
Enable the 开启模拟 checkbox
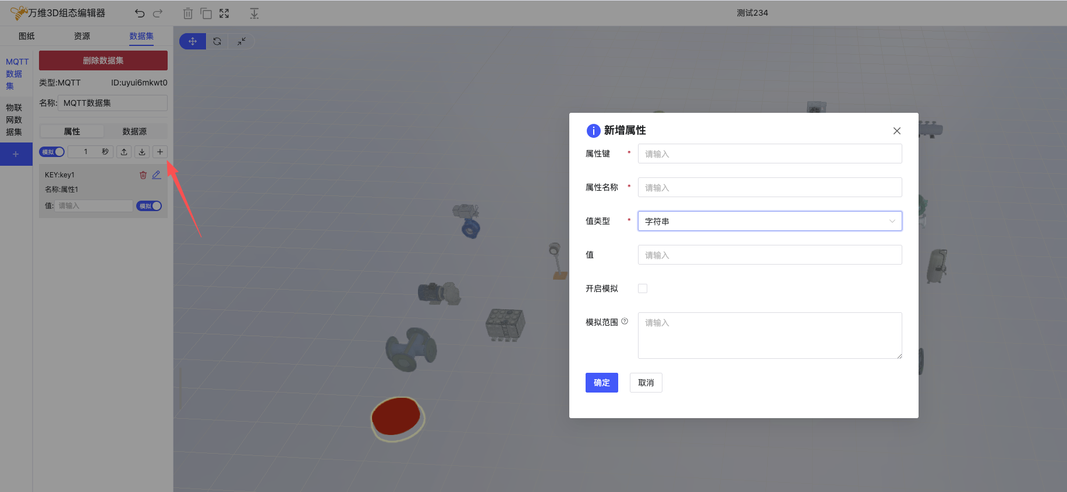[643, 288]
